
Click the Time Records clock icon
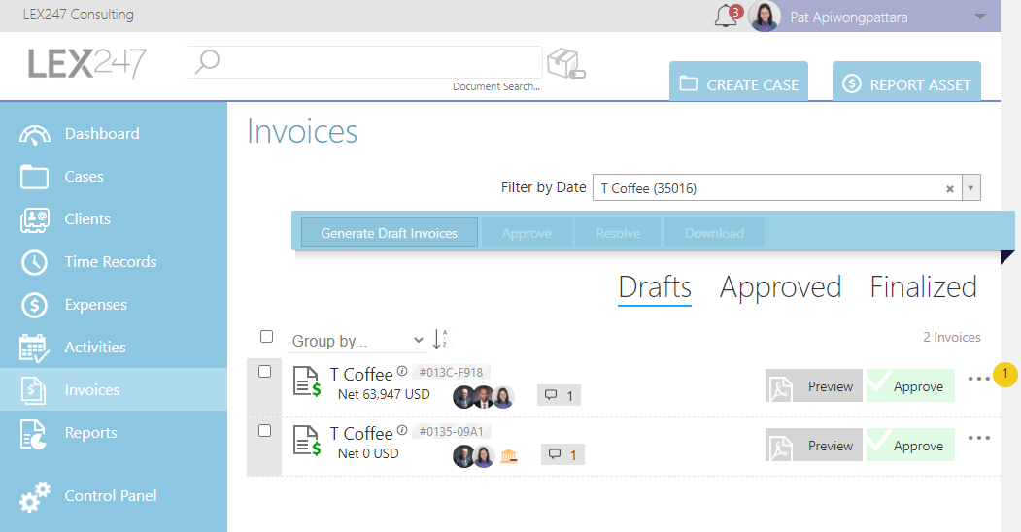[35, 263]
